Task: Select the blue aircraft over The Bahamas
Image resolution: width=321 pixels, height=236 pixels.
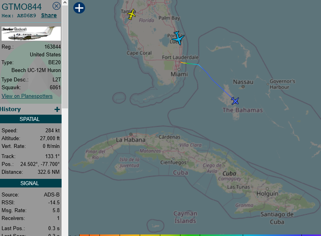Action: coord(235,101)
